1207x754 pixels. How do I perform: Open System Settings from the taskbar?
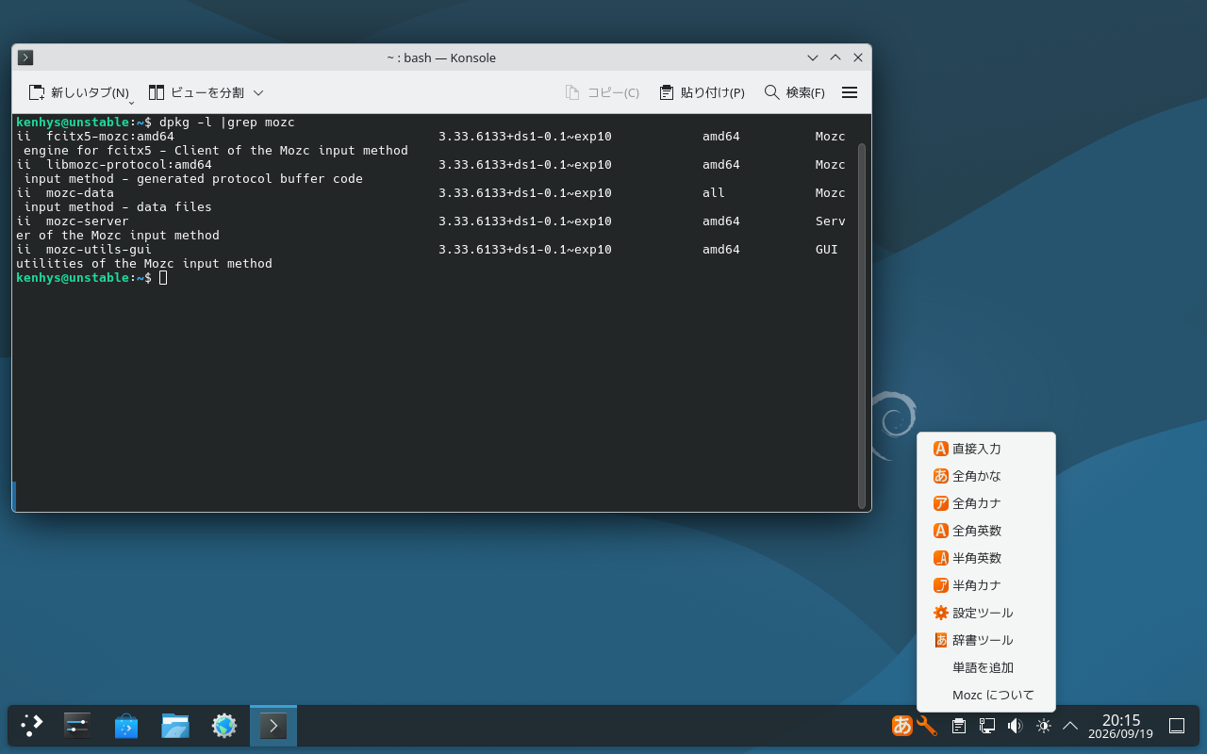(x=77, y=726)
